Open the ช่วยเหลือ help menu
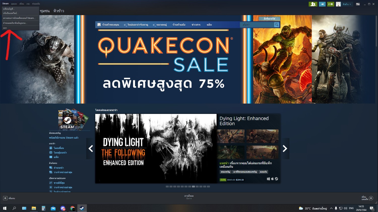Image resolution: width=378 pixels, height=212 pixels. [36, 4]
